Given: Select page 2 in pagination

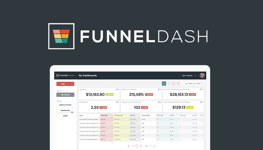Looking at the screenshot, I should click(140, 146).
